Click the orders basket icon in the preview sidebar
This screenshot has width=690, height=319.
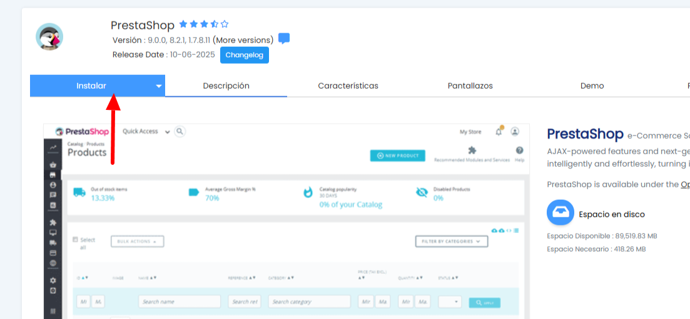53,165
